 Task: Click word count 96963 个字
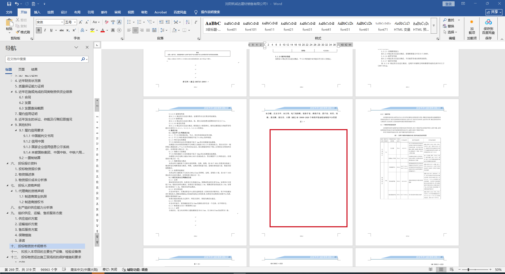click(49, 270)
